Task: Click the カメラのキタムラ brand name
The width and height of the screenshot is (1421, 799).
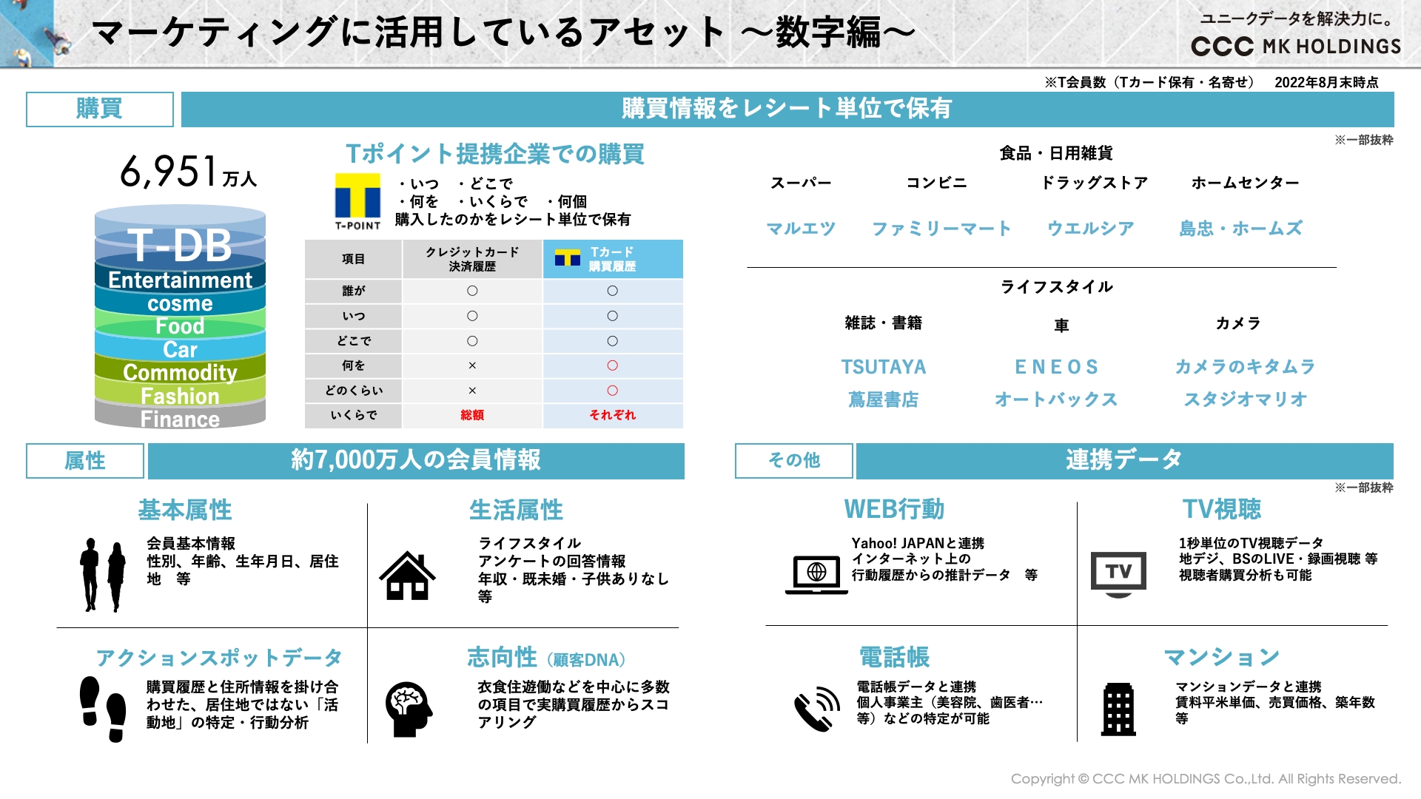Action: (x=1246, y=367)
